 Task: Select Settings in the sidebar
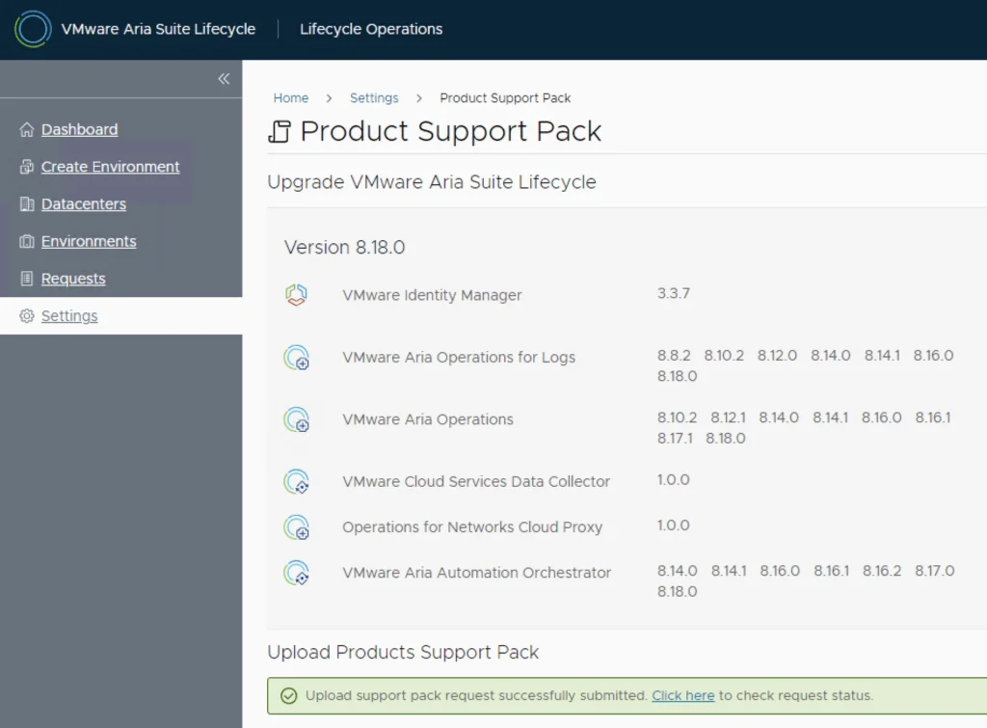69,316
